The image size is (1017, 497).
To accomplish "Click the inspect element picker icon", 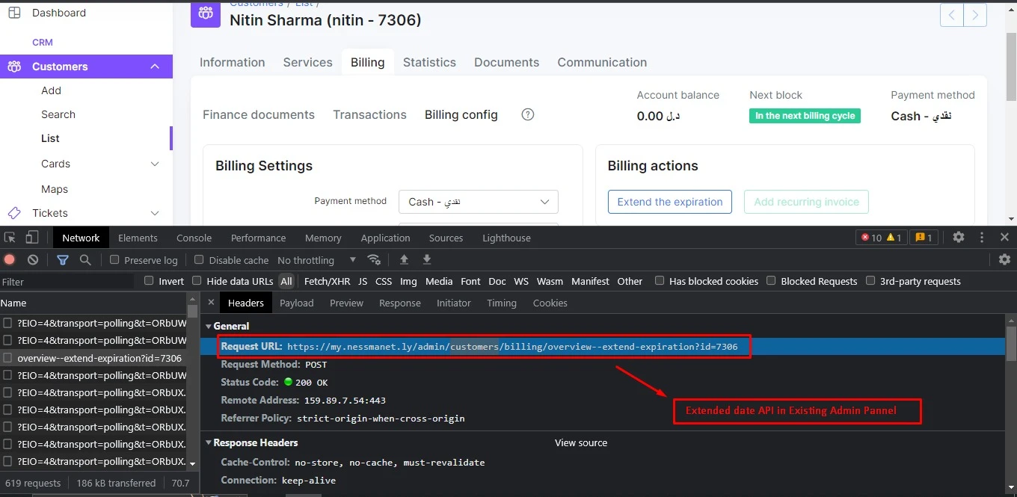I will pos(10,238).
